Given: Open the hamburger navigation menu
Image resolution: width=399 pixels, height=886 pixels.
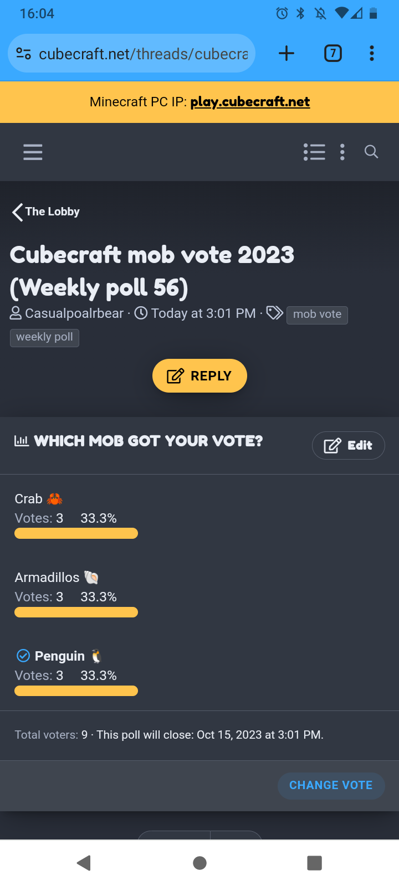Looking at the screenshot, I should click(33, 152).
